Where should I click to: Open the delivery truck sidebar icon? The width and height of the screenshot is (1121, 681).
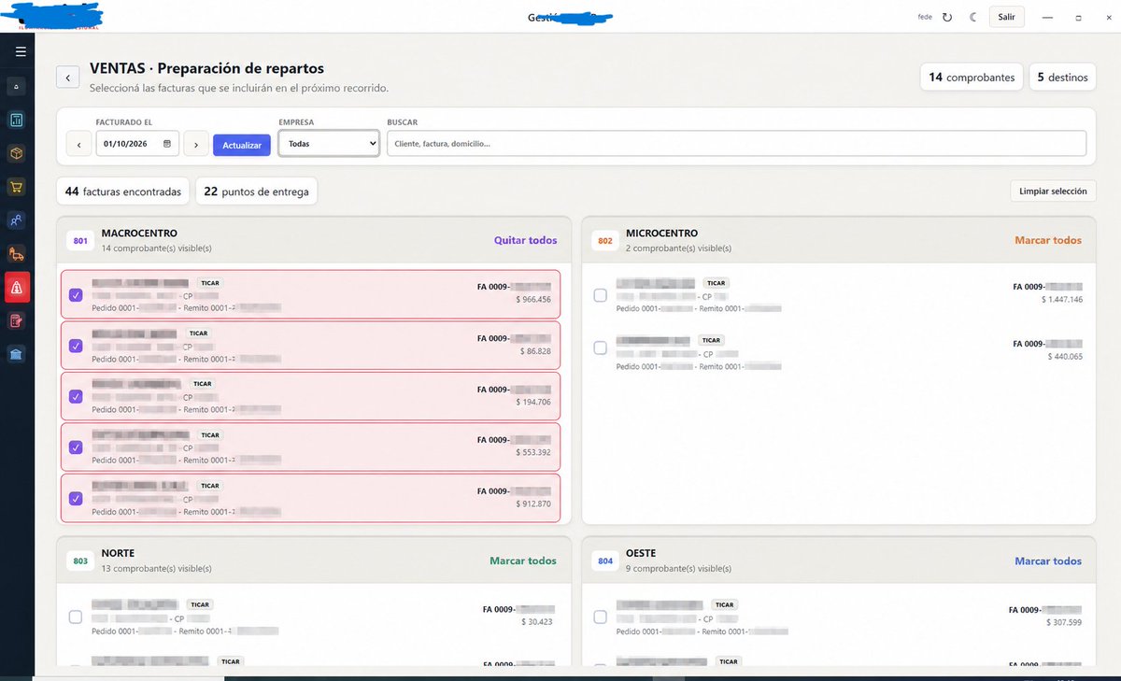pos(17,254)
